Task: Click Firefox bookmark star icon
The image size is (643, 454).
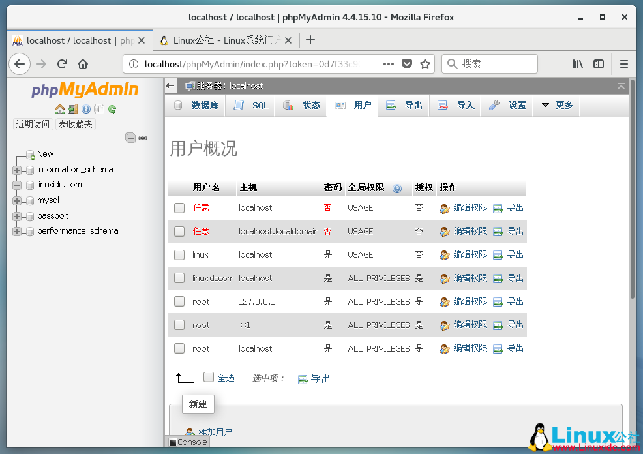Action: [425, 64]
